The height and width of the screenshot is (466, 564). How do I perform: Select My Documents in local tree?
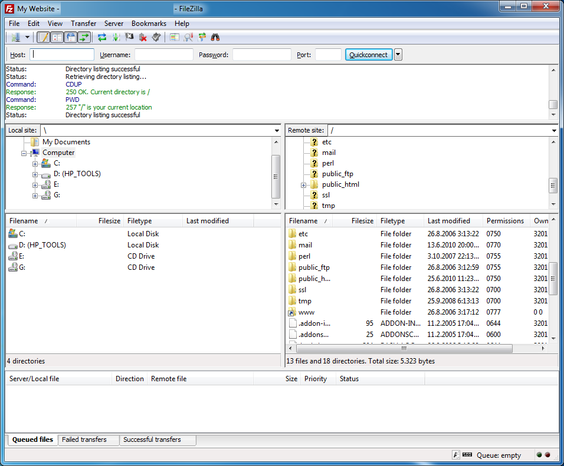[x=66, y=142]
